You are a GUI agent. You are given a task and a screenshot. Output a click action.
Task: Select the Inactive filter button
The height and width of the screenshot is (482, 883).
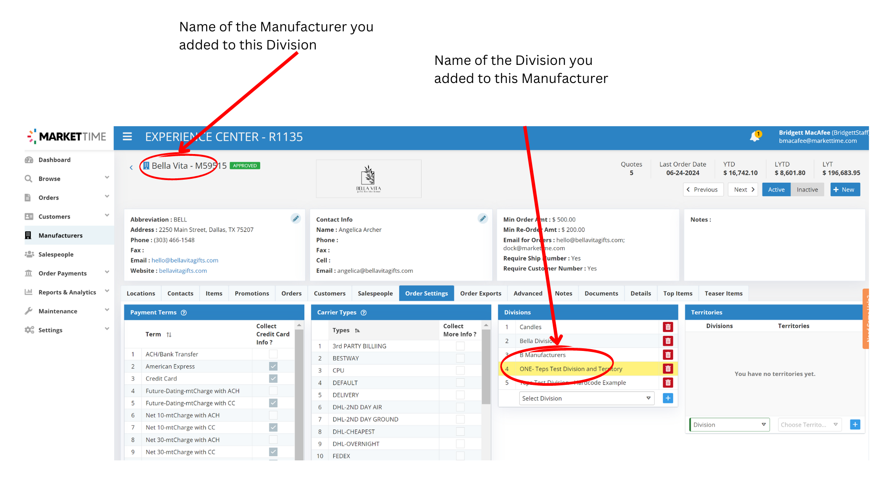pyautogui.click(x=807, y=190)
